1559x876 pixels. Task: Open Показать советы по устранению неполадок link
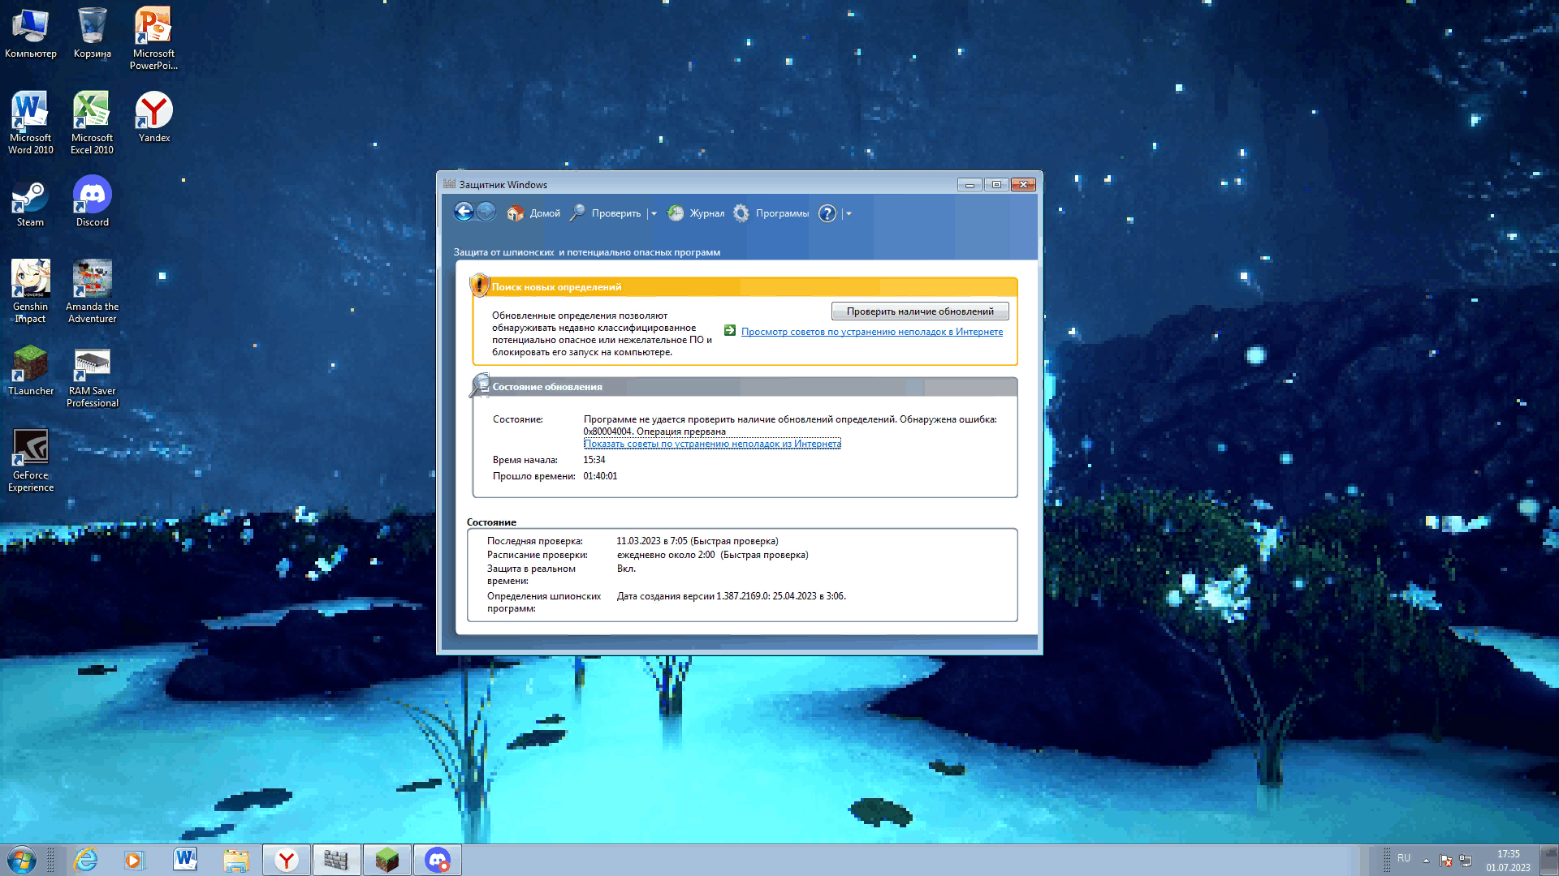click(x=712, y=444)
